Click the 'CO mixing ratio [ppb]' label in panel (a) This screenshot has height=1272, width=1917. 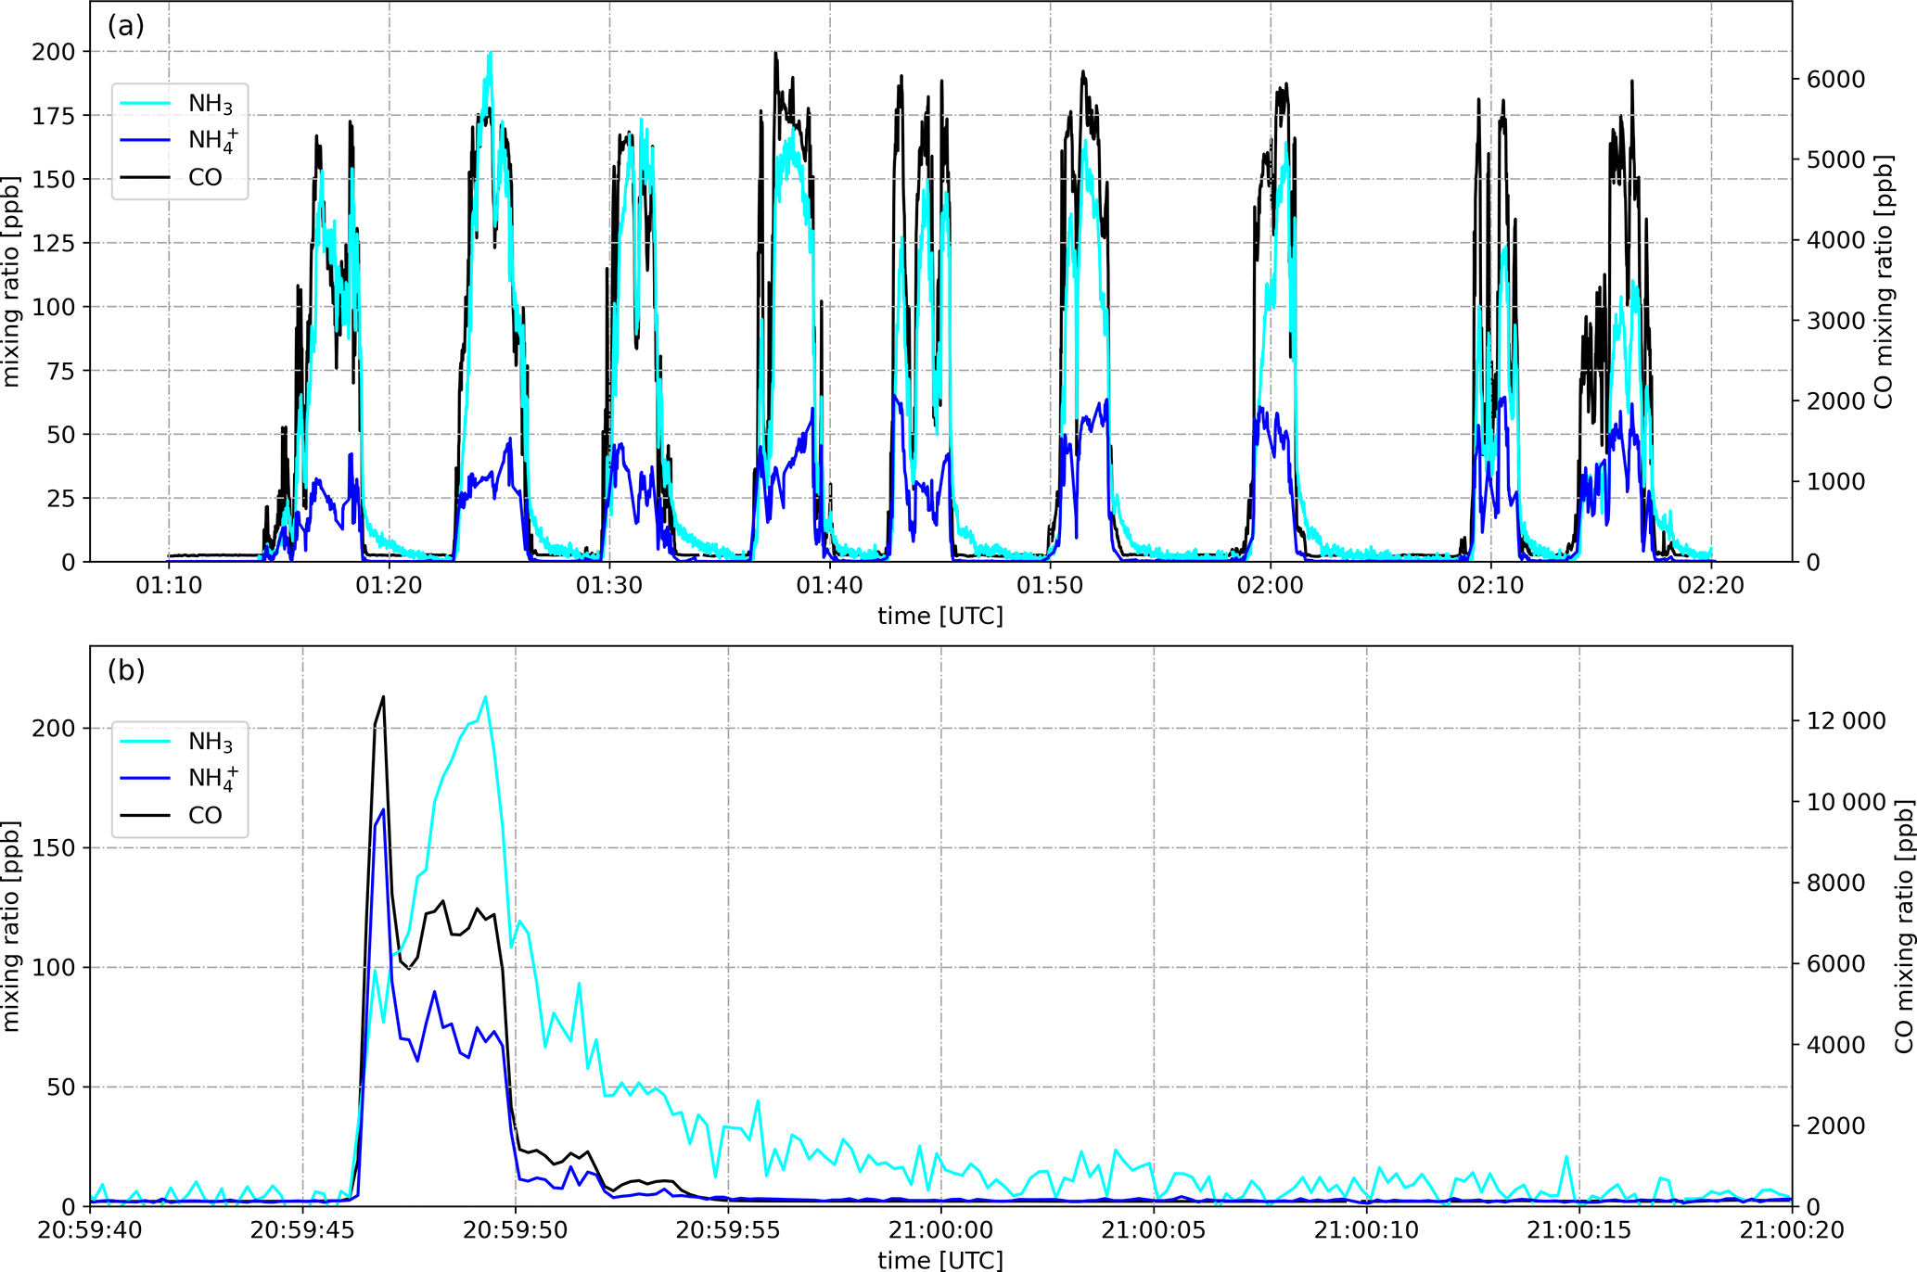tap(1883, 281)
